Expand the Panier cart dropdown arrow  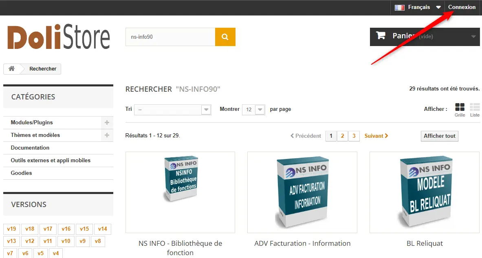pos(473,37)
